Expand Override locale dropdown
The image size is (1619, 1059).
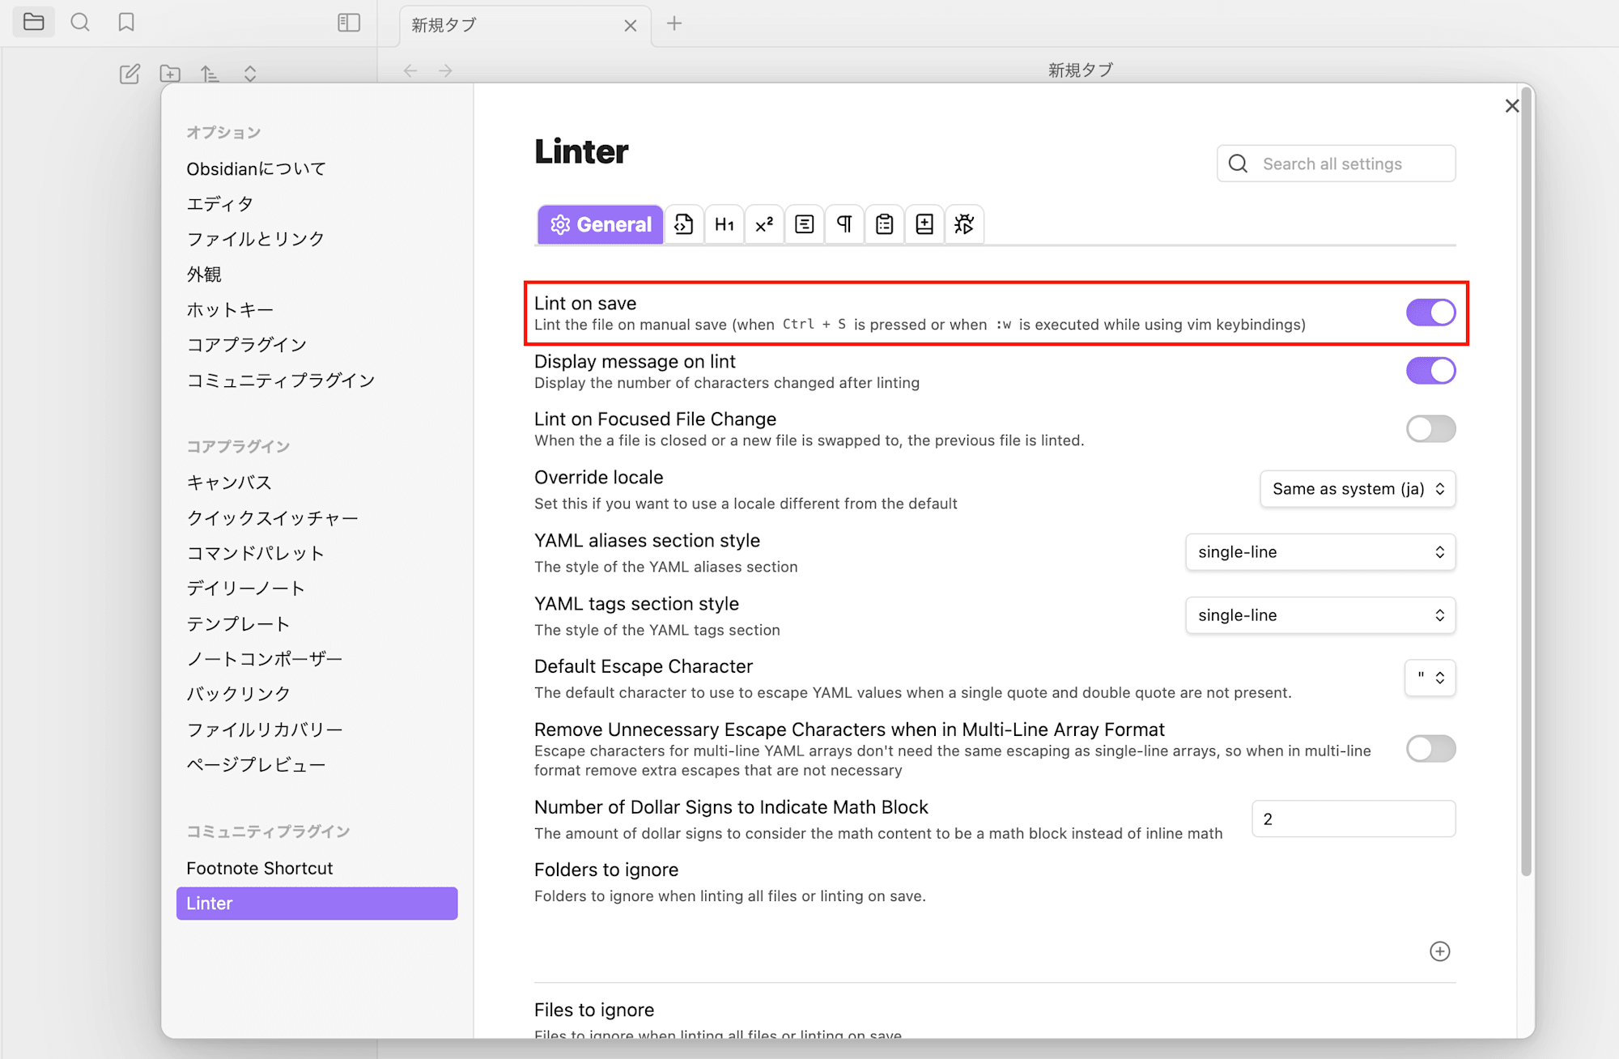1357,488
